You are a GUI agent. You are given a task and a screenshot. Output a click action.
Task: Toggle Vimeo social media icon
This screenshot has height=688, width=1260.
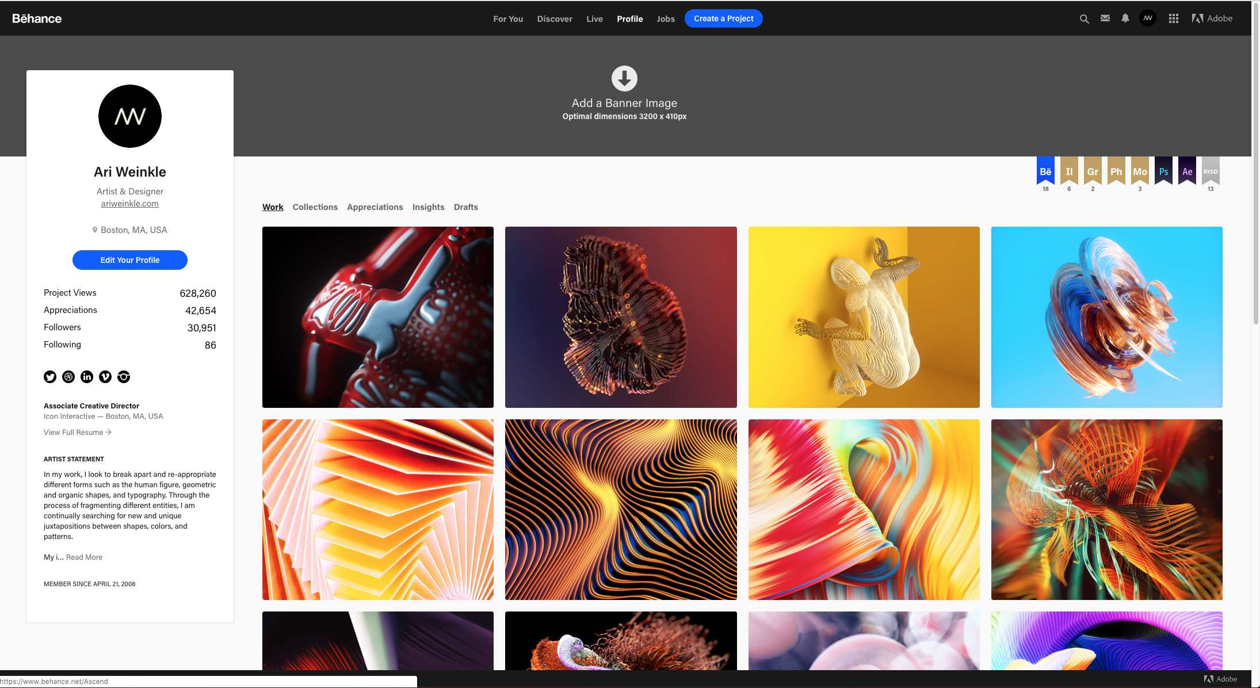105,376
